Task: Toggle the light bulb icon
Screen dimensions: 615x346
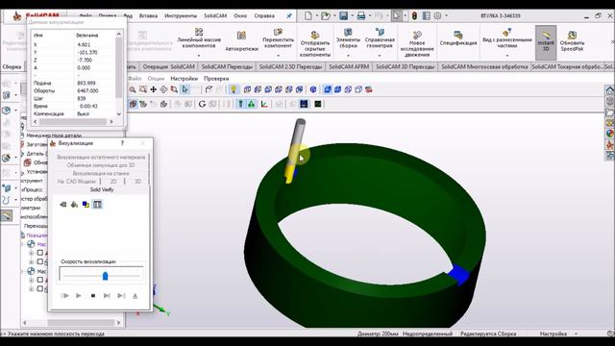Action: pyautogui.click(x=234, y=89)
